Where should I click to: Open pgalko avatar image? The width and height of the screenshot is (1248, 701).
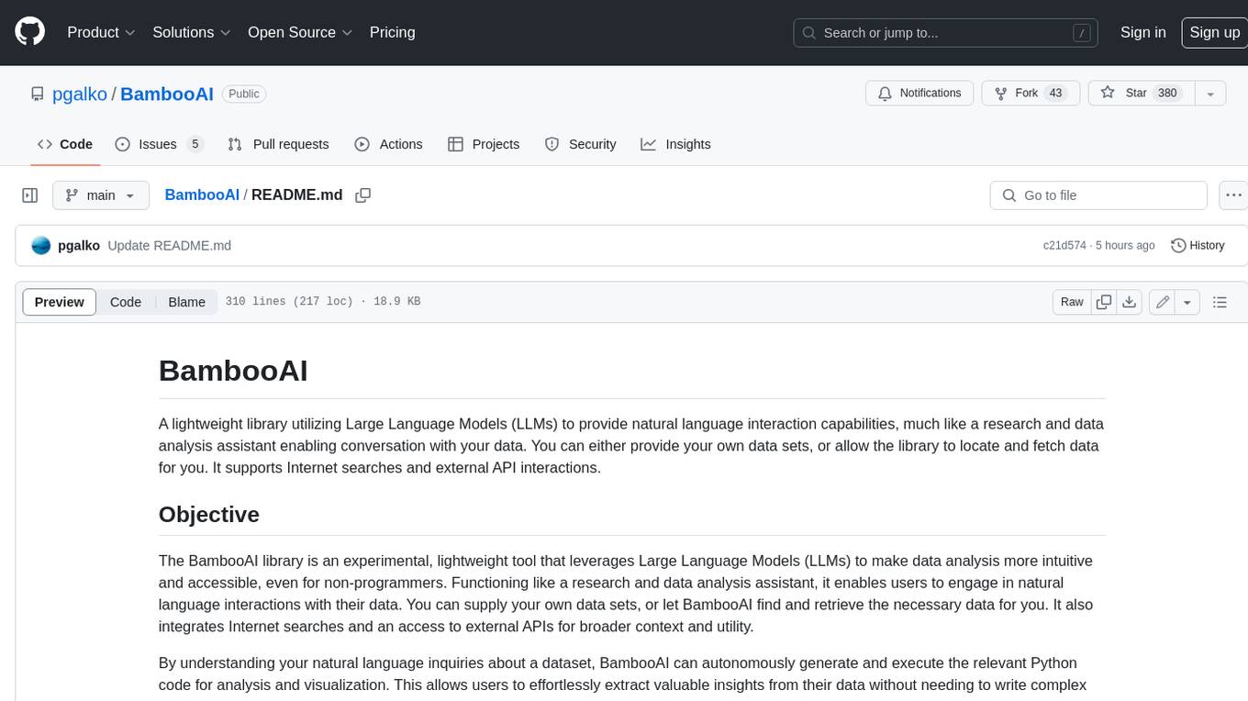[41, 245]
